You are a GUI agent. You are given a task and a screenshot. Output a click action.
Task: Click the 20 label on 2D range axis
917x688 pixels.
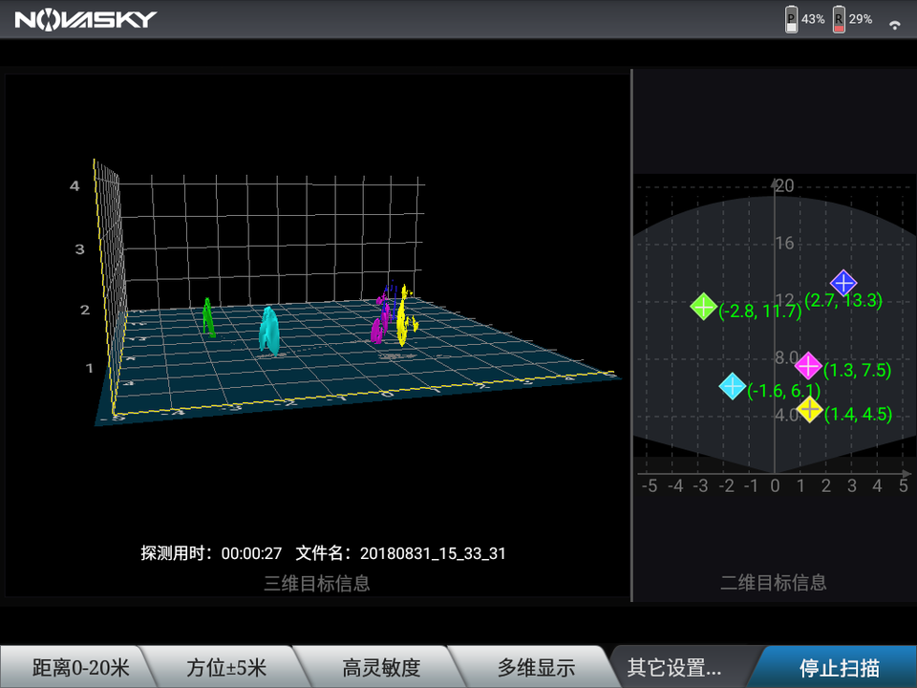[785, 186]
